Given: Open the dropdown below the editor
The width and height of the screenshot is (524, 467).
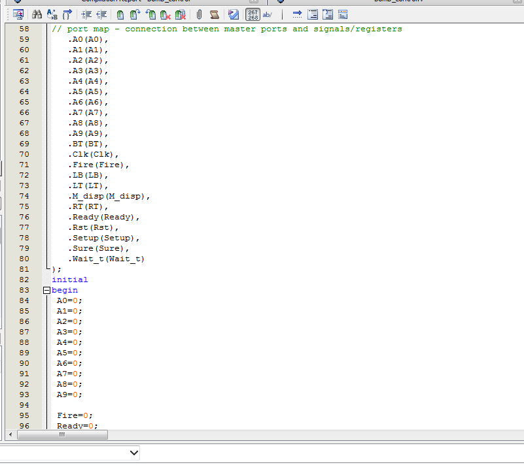Looking at the screenshot, I should [x=134, y=453].
